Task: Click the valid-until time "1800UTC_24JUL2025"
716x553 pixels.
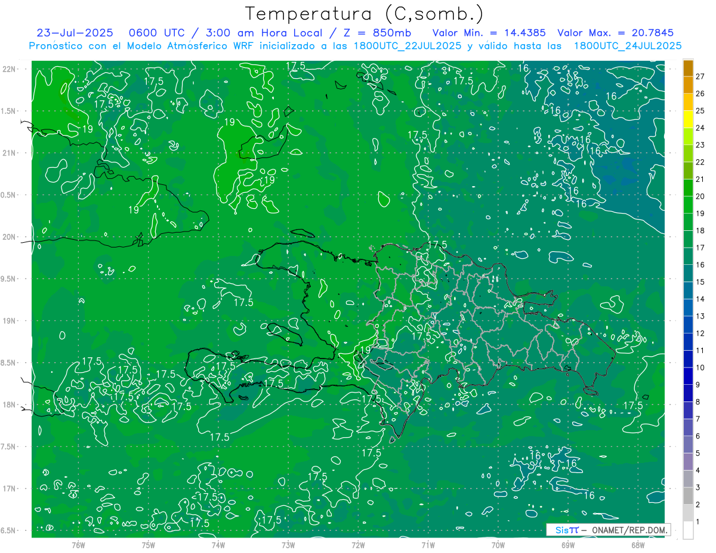Action: 628,46
